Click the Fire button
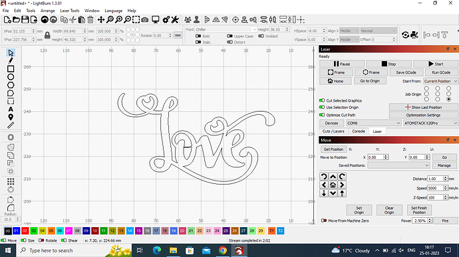 tap(445, 220)
